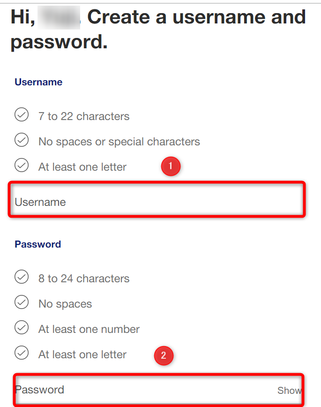Click the red number 2 badge
Image resolution: width=321 pixels, height=407 pixels.
[164, 355]
